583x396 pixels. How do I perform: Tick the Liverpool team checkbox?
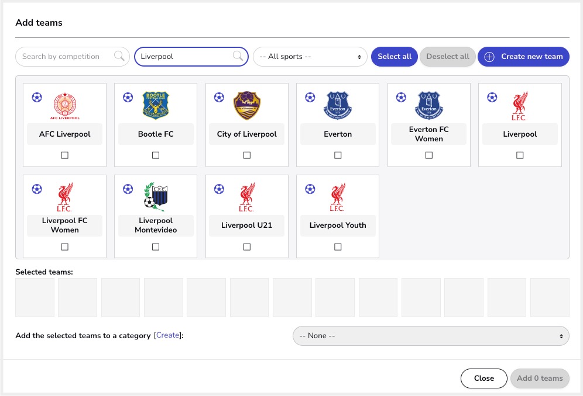tap(520, 155)
